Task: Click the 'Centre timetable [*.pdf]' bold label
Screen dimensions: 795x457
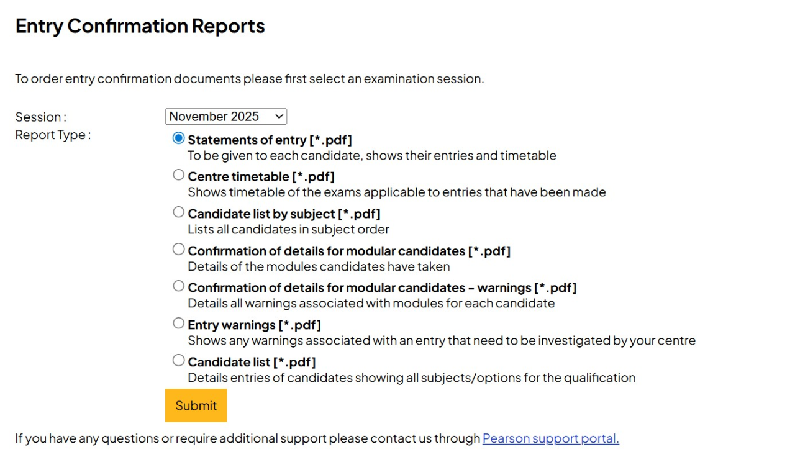Action: click(261, 177)
